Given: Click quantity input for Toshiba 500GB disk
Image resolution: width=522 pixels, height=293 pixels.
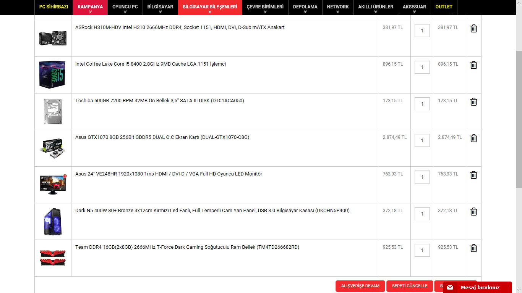Looking at the screenshot, I should (x=422, y=104).
